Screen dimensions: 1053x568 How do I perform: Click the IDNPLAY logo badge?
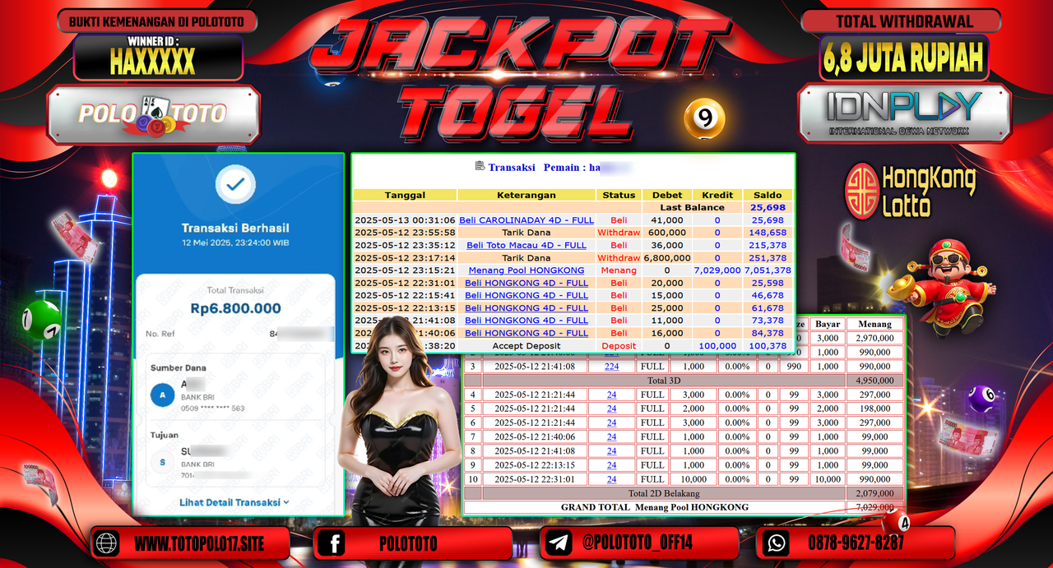903,113
